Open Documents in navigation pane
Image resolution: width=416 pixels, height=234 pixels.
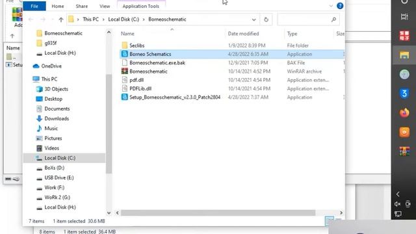tap(57, 109)
